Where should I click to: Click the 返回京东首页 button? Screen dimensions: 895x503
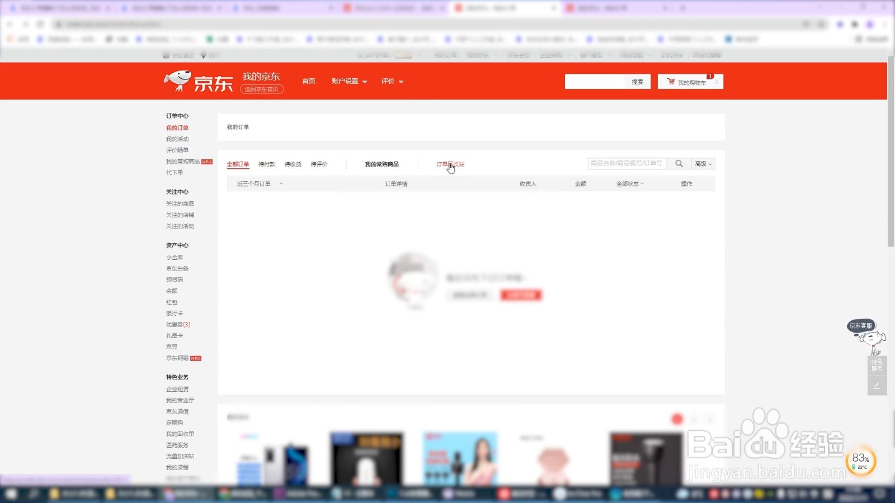[262, 89]
